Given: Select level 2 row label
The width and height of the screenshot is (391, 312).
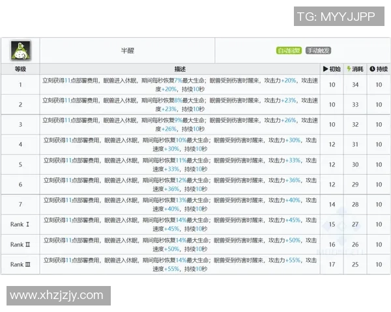Looking at the screenshot, I should pyautogui.click(x=20, y=105).
